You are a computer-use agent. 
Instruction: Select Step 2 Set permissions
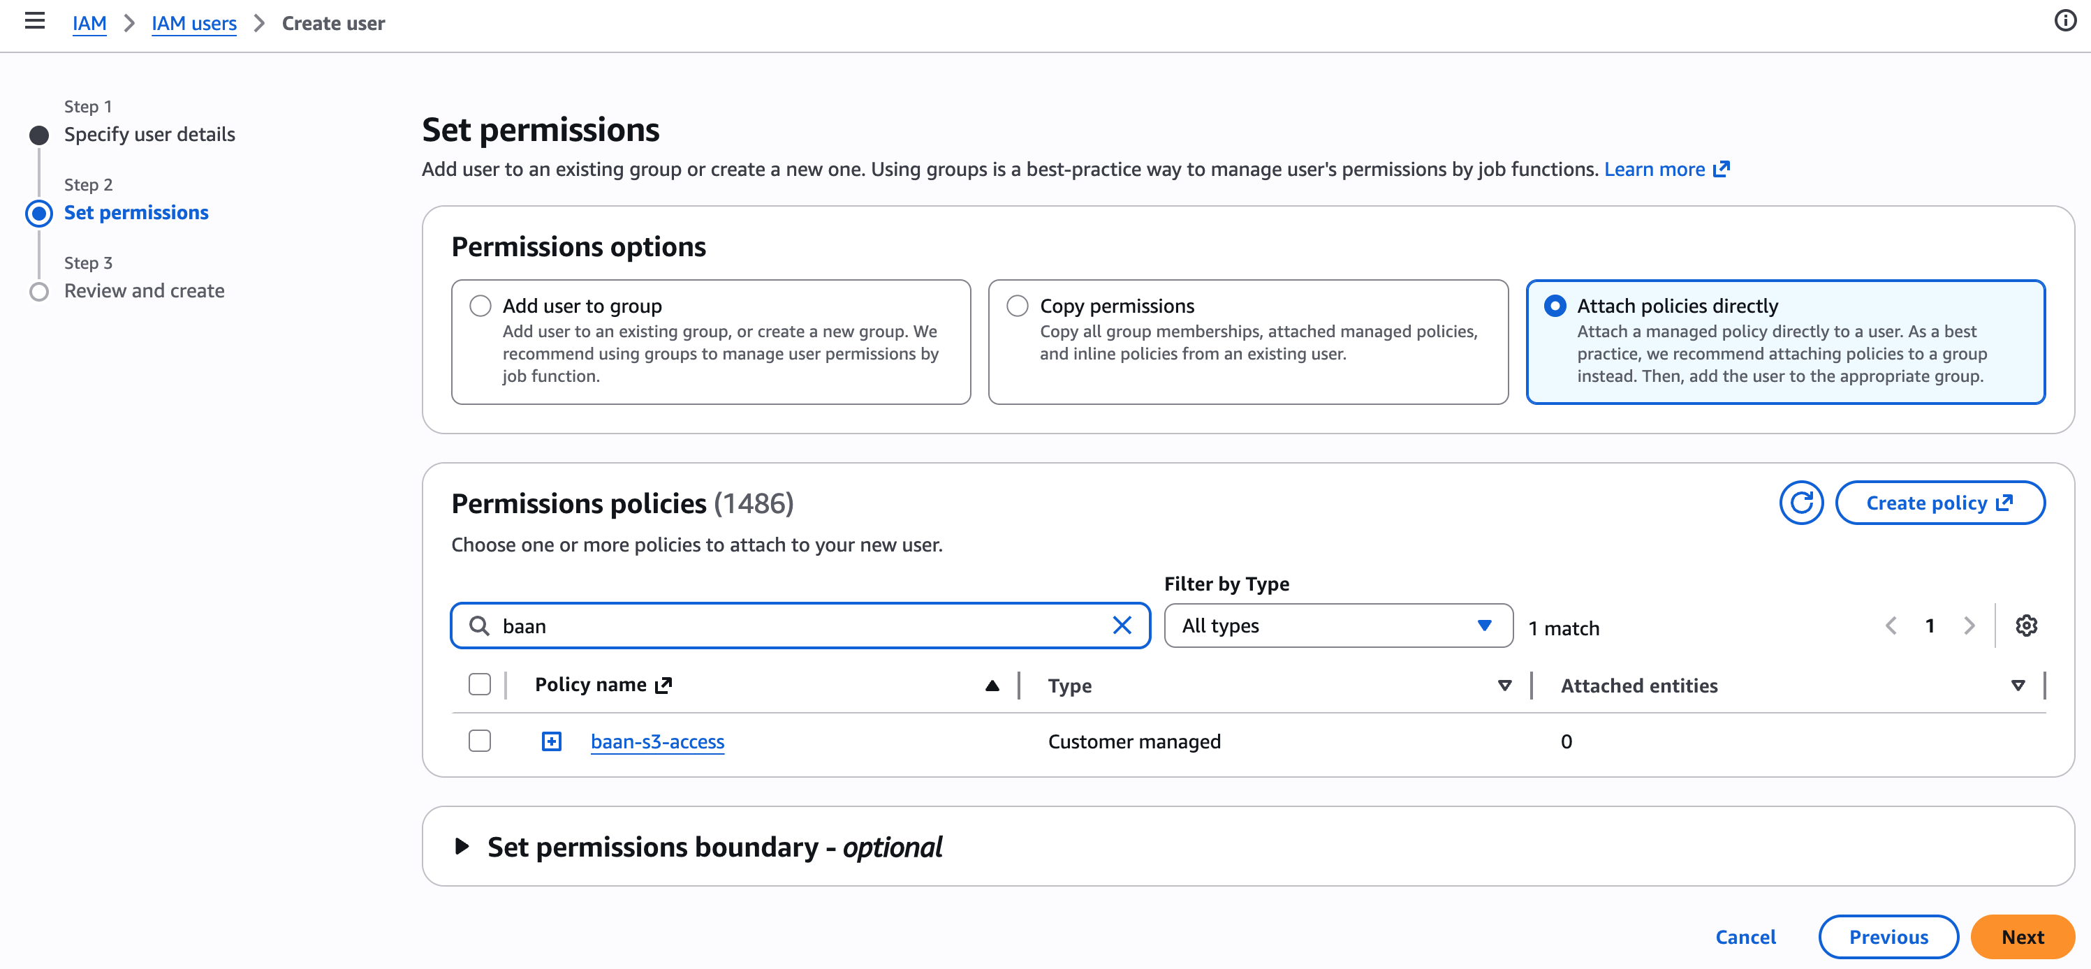136,213
